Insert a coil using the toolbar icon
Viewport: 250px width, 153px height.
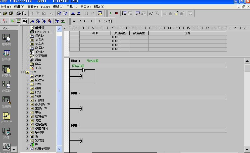tap(105, 21)
